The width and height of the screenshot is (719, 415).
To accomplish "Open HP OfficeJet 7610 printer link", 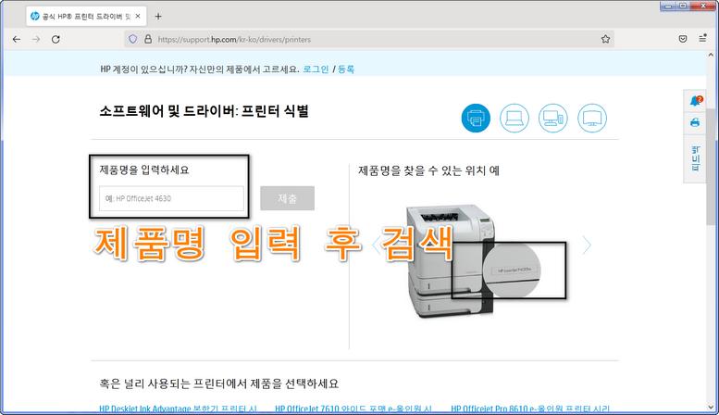I will (x=353, y=409).
